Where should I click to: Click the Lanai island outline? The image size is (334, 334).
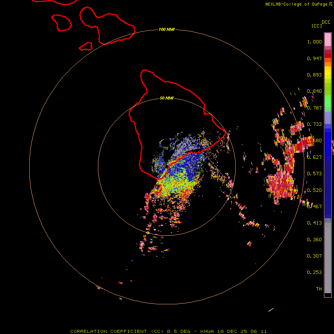[x=61, y=23]
